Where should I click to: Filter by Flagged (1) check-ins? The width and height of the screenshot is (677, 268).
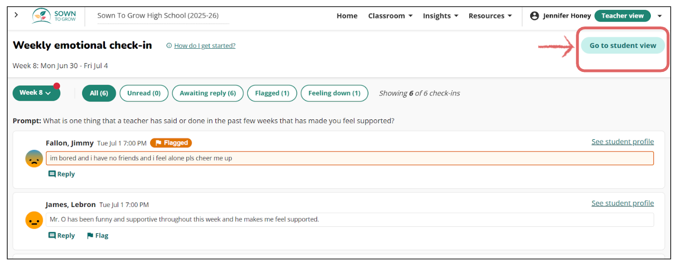272,93
